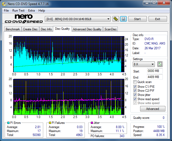The height and width of the screenshot is (141, 172).
Task: Click the refresh speed list icon
Action: [160, 64]
